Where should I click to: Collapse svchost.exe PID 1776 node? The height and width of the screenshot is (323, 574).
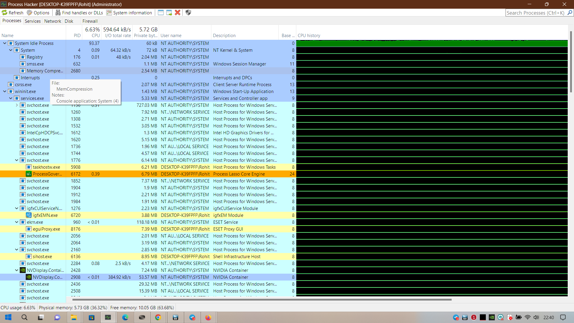point(16,160)
